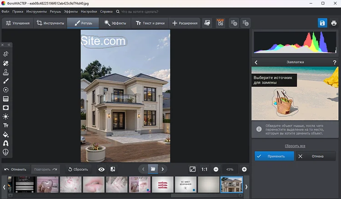
Task: Select the red любовь text thumbnail
Action: tap(163, 184)
